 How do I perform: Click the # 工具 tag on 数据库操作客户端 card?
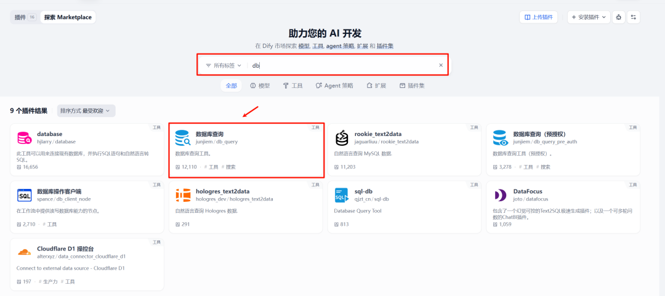[50, 225]
